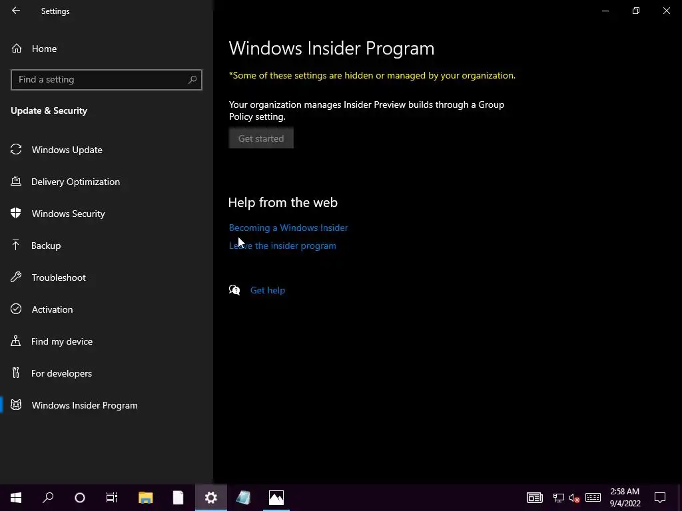Open the Windows Start menu
This screenshot has width=682, height=511.
[x=16, y=498]
